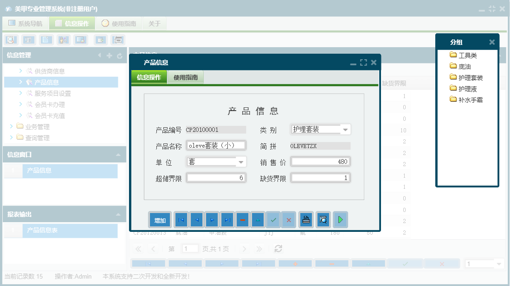Click the green checkmark confirm icon

(x=273, y=219)
